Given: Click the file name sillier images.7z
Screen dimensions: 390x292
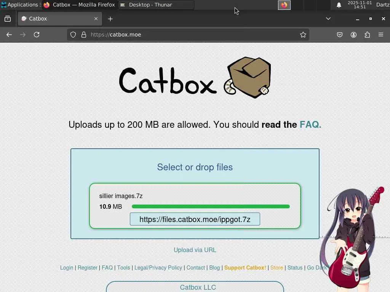Looking at the screenshot, I should [121, 196].
